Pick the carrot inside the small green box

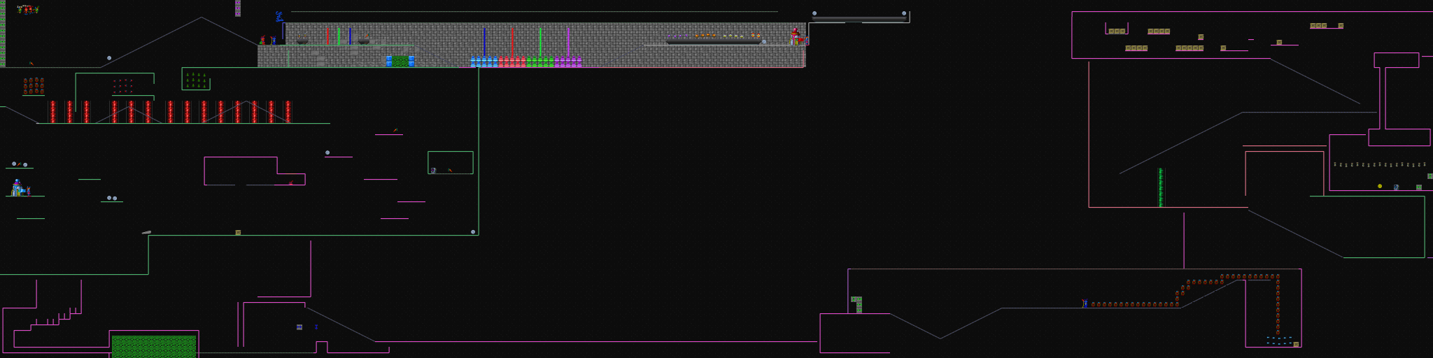tap(450, 170)
